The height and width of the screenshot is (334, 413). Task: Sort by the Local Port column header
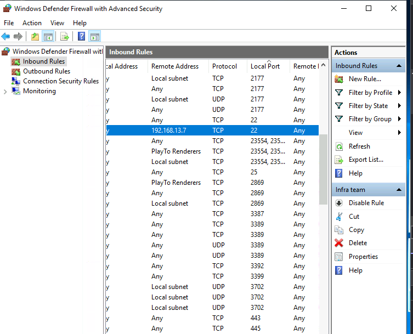[268, 66]
